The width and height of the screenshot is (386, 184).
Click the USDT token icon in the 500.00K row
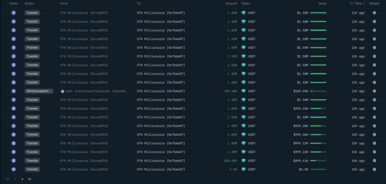pyautogui.click(x=244, y=161)
